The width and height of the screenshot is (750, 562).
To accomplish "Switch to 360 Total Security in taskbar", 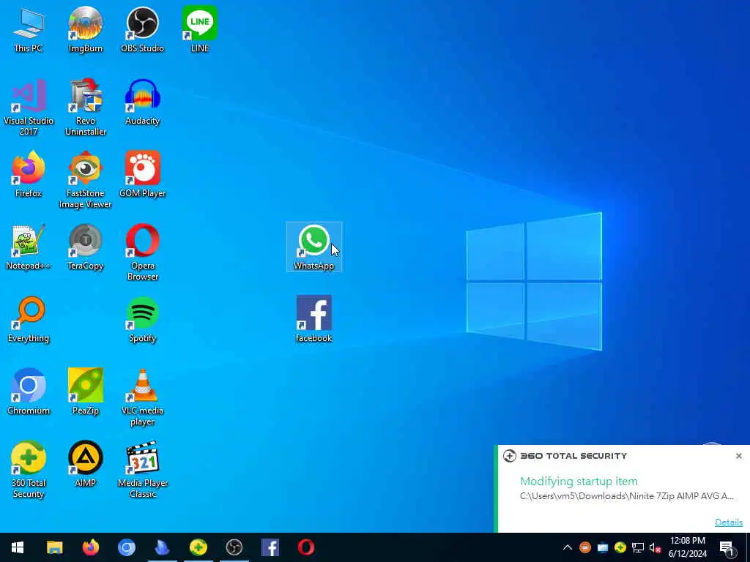I will tap(198, 547).
